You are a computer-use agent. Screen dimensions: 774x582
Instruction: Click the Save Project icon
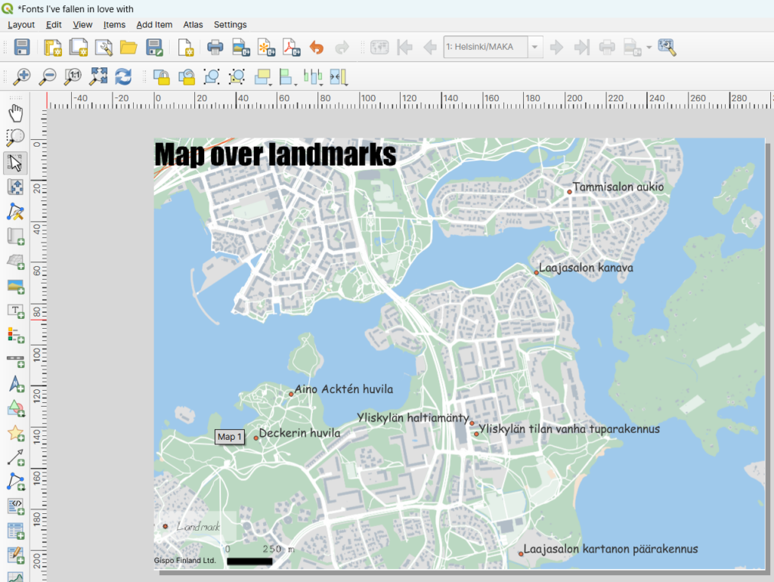pyautogui.click(x=22, y=48)
